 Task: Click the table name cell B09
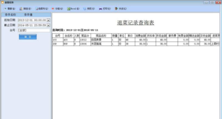[x=69, y=44]
